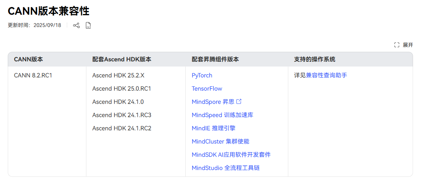Click Ascend HDK 24.1.RC3 text
Viewport: 423px width, 190px height.
tap(122, 115)
